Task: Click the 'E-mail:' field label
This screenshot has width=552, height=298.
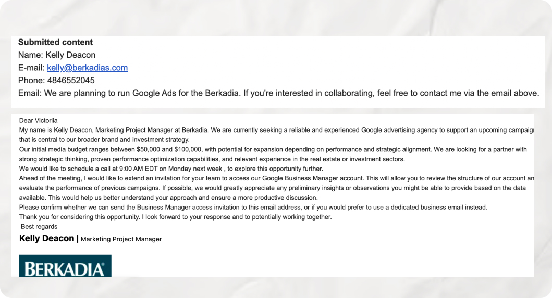Action: tap(31, 68)
